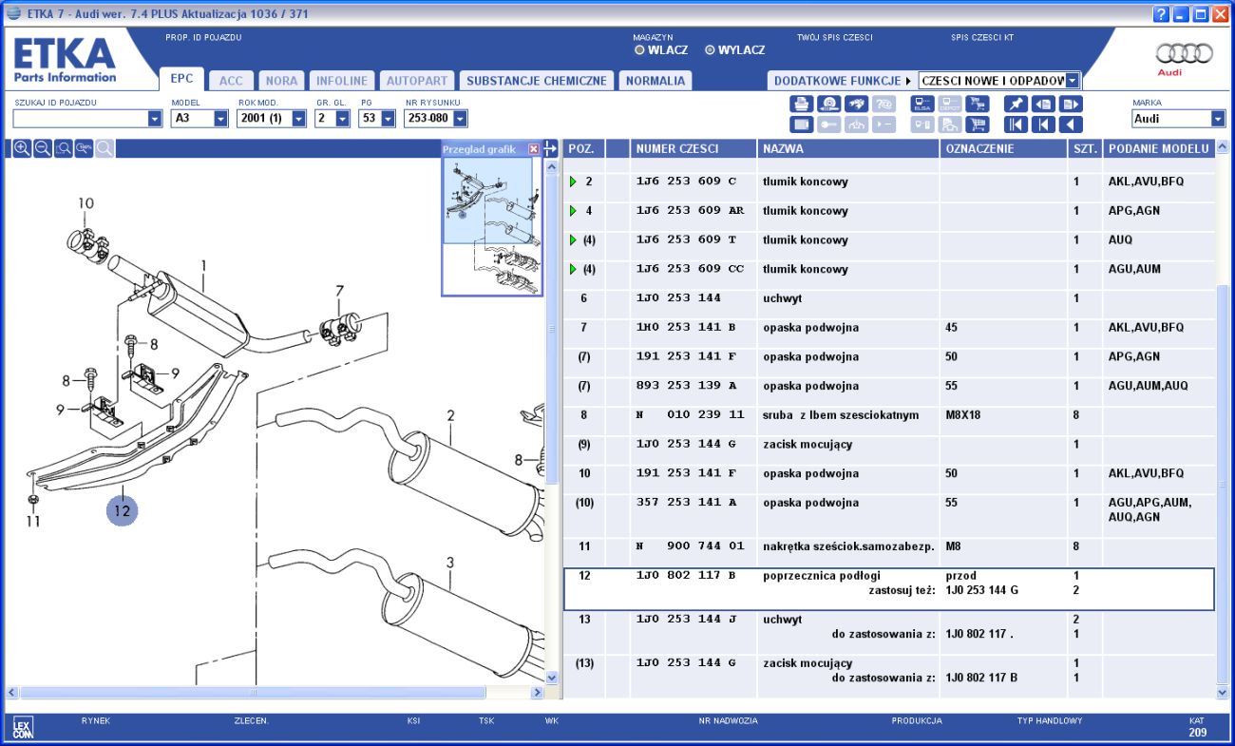Reset diagram zoom to 100%
Image resolution: width=1235 pixels, height=746 pixels.
click(85, 148)
